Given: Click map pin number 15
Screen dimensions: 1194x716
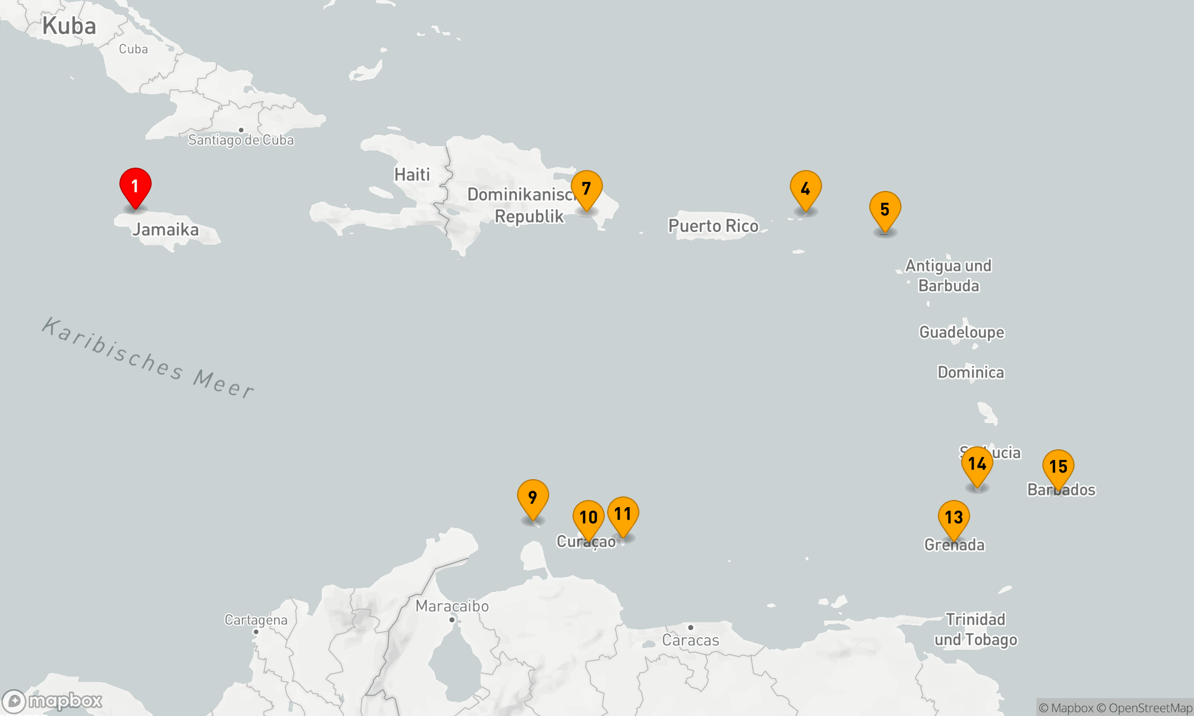Looking at the screenshot, I should (1058, 467).
